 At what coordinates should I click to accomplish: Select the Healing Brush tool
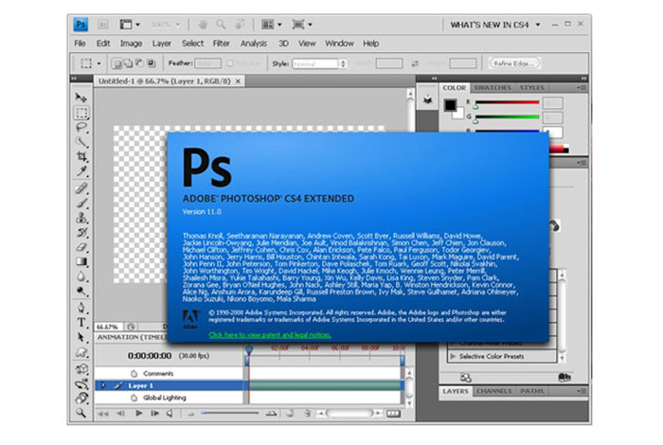(81, 188)
